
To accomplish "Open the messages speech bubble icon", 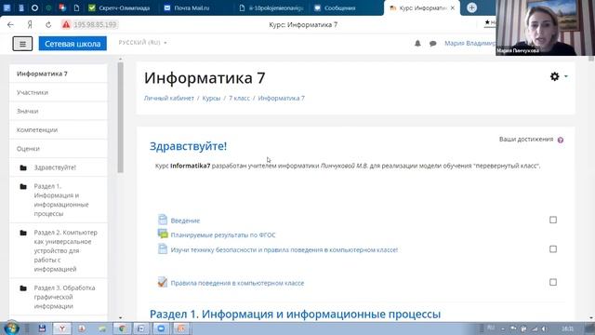I will [432, 44].
